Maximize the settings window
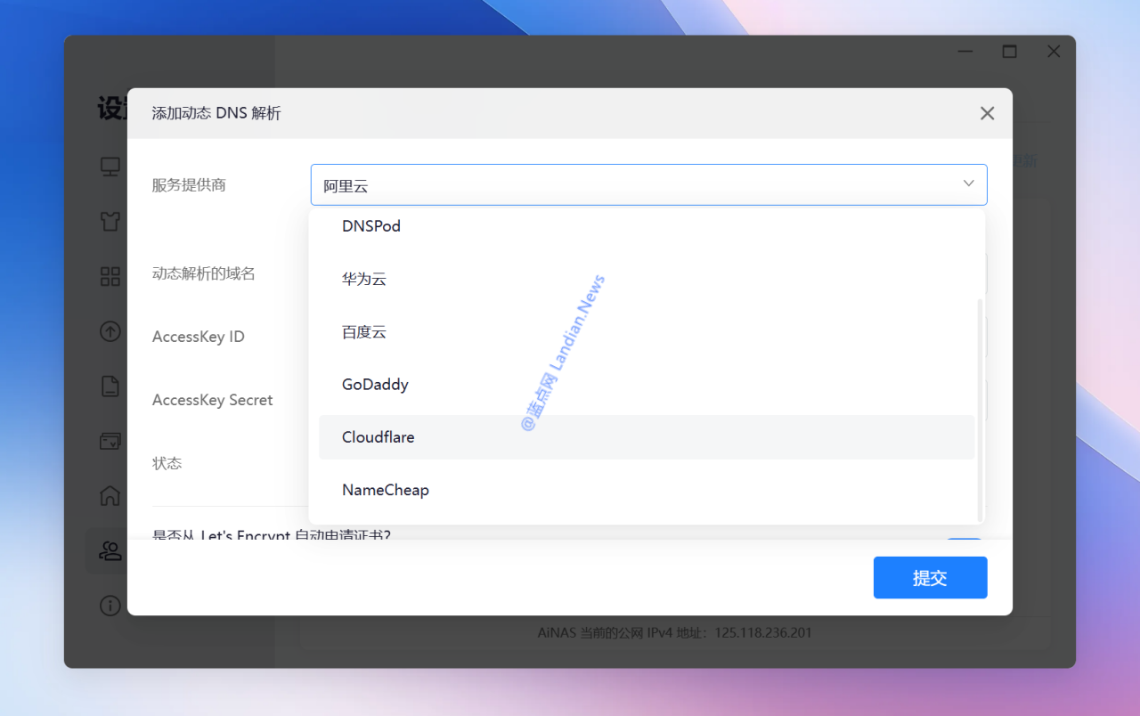The height and width of the screenshot is (716, 1140). tap(1009, 52)
